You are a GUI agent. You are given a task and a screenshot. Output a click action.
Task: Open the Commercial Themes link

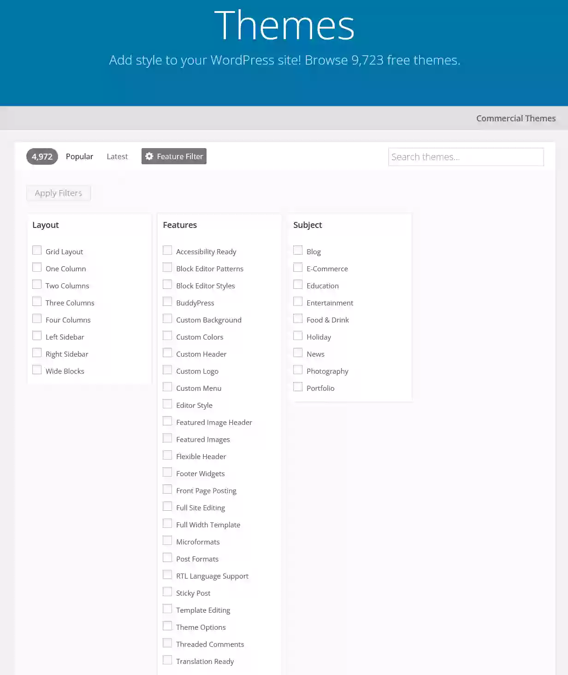[x=515, y=119]
